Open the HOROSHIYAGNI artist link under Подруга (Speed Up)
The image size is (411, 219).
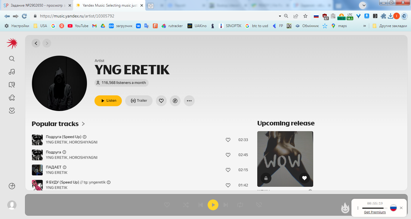point(83,142)
